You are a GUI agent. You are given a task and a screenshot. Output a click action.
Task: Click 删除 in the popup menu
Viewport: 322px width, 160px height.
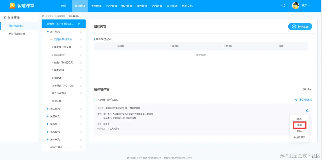[x=300, y=131]
